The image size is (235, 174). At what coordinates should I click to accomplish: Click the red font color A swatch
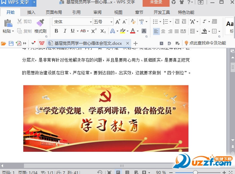click(x=133, y=31)
